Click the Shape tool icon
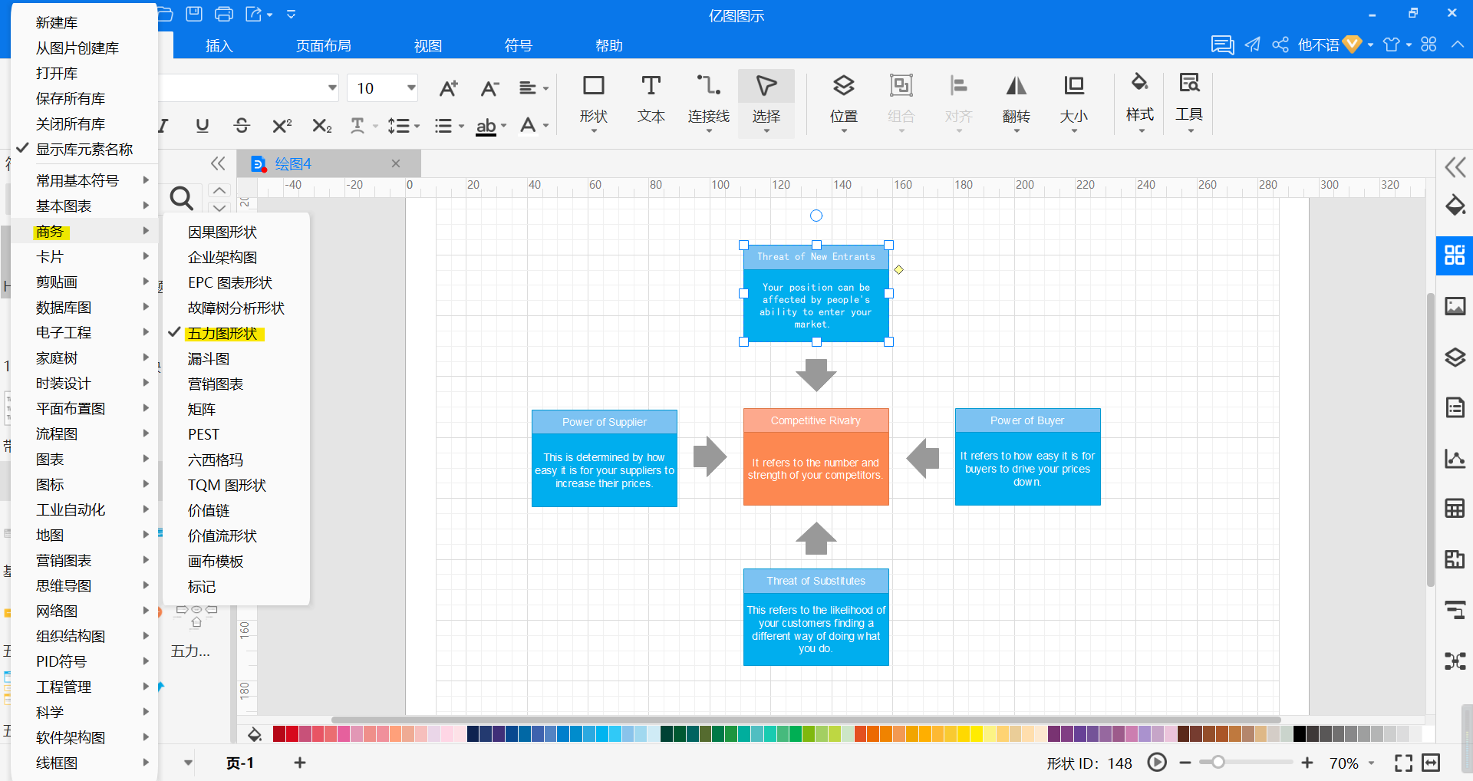The image size is (1473, 781). [x=593, y=86]
